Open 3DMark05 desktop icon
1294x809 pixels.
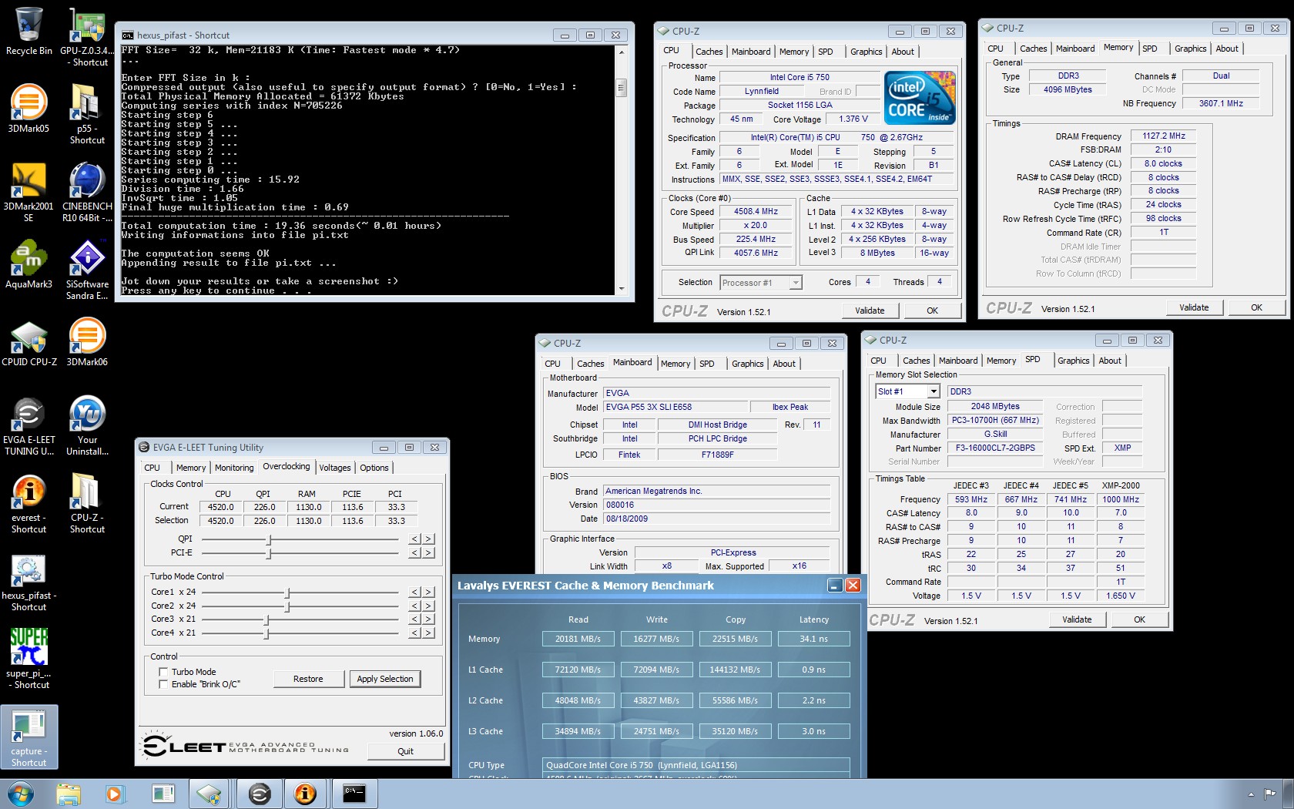pyautogui.click(x=29, y=108)
